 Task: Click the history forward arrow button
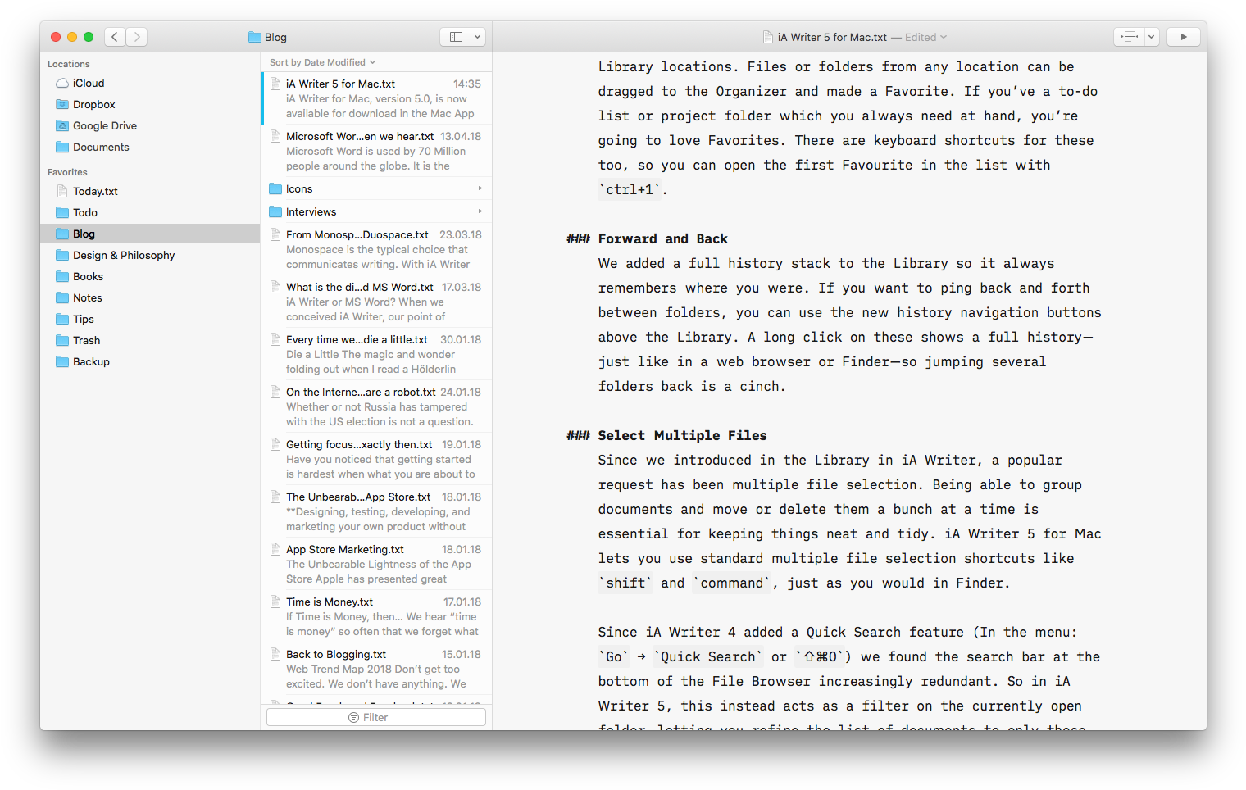pyautogui.click(x=137, y=37)
